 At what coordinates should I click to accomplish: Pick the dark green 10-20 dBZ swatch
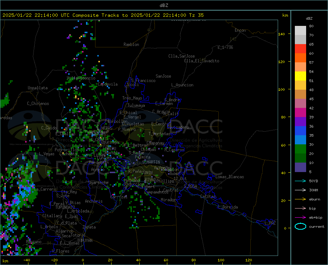point(300,158)
